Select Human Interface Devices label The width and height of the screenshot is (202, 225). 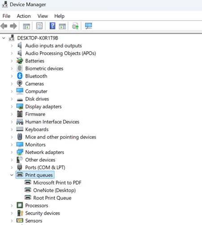click(x=52, y=122)
